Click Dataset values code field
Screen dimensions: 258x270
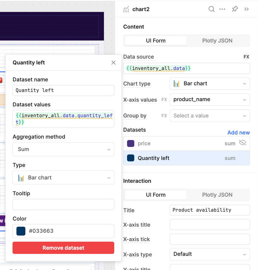(63, 119)
